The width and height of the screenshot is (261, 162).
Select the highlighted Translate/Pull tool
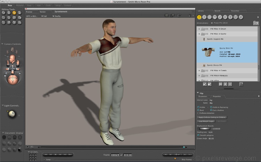coord(14,13)
